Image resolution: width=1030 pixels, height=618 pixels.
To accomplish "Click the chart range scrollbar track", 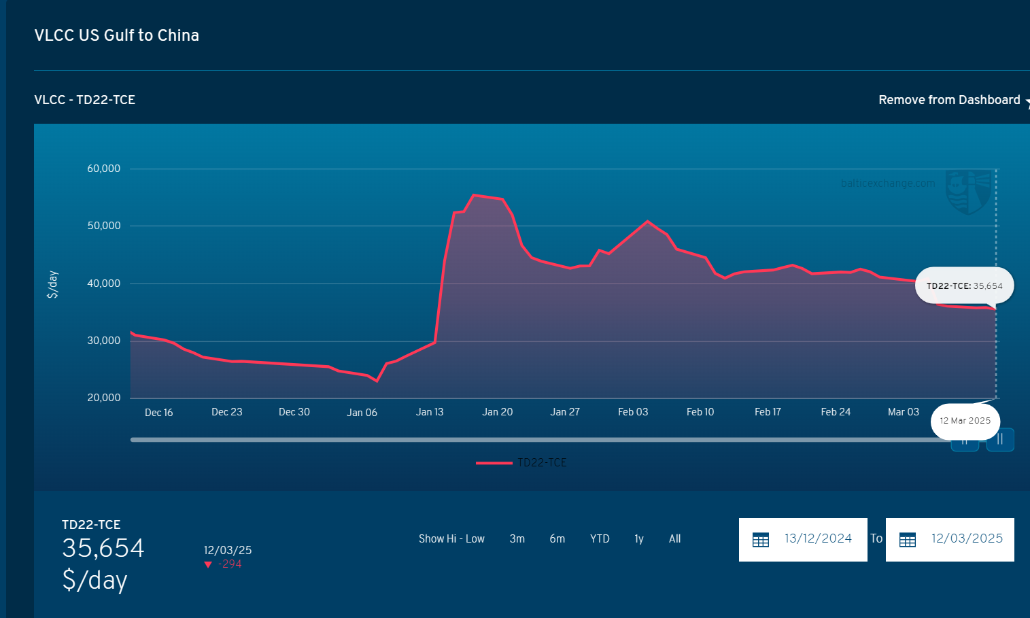I will click(x=540, y=440).
